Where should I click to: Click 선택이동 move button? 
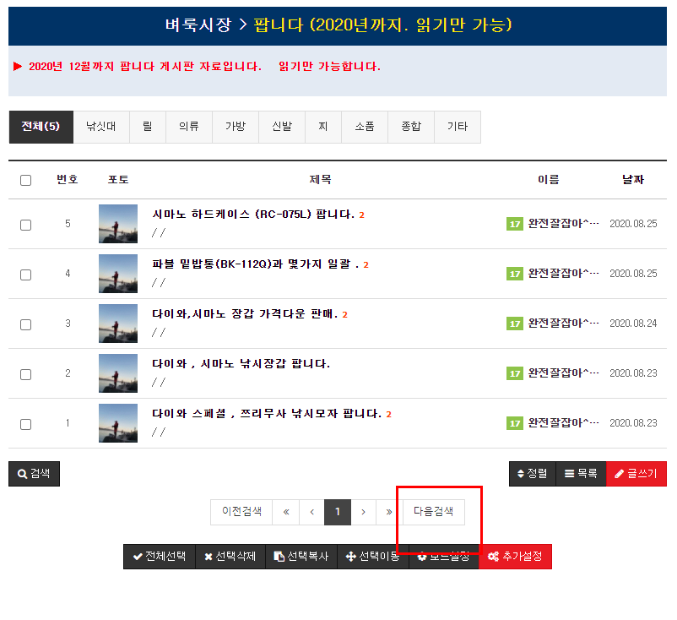coord(372,557)
